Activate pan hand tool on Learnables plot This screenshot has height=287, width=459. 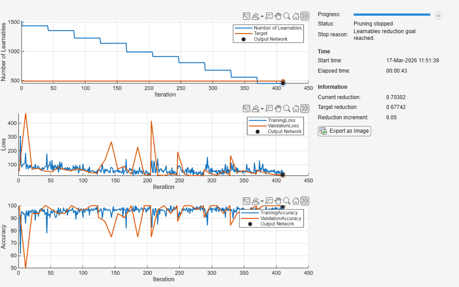pyautogui.click(x=278, y=16)
